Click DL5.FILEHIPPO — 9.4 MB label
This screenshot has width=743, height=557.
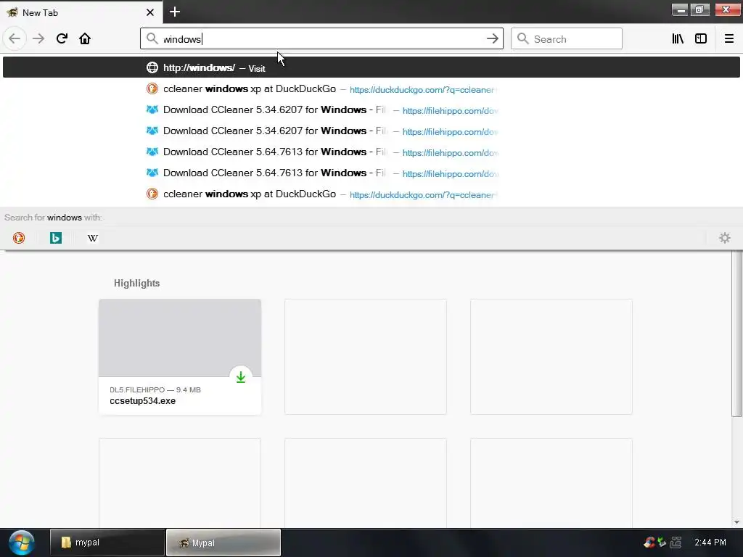click(x=155, y=389)
